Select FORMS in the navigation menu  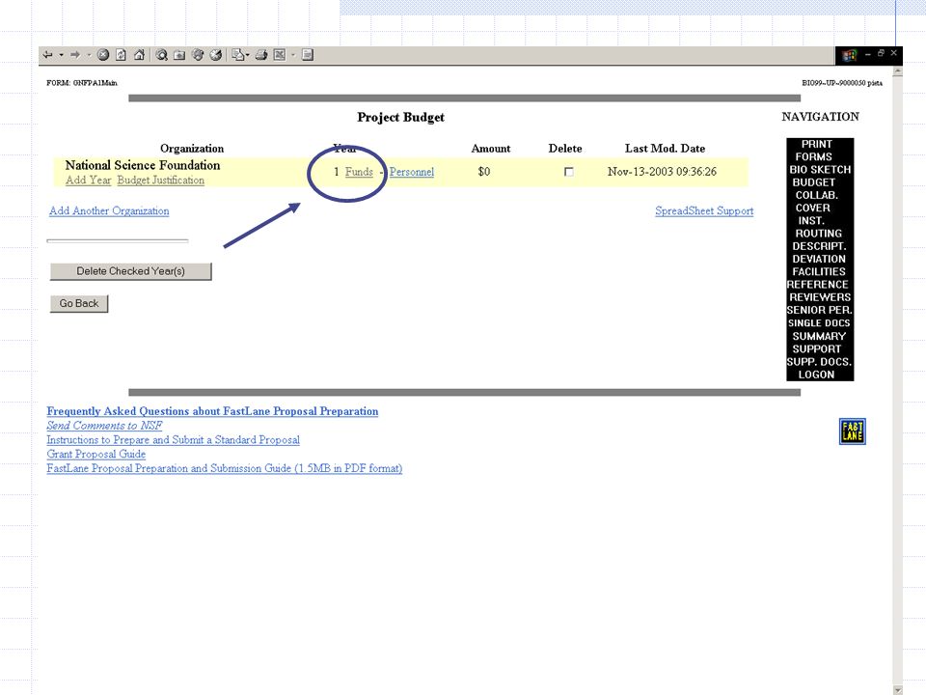(814, 157)
